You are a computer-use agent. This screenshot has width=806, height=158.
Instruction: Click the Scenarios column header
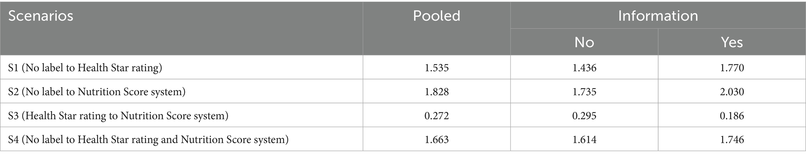coord(41,16)
